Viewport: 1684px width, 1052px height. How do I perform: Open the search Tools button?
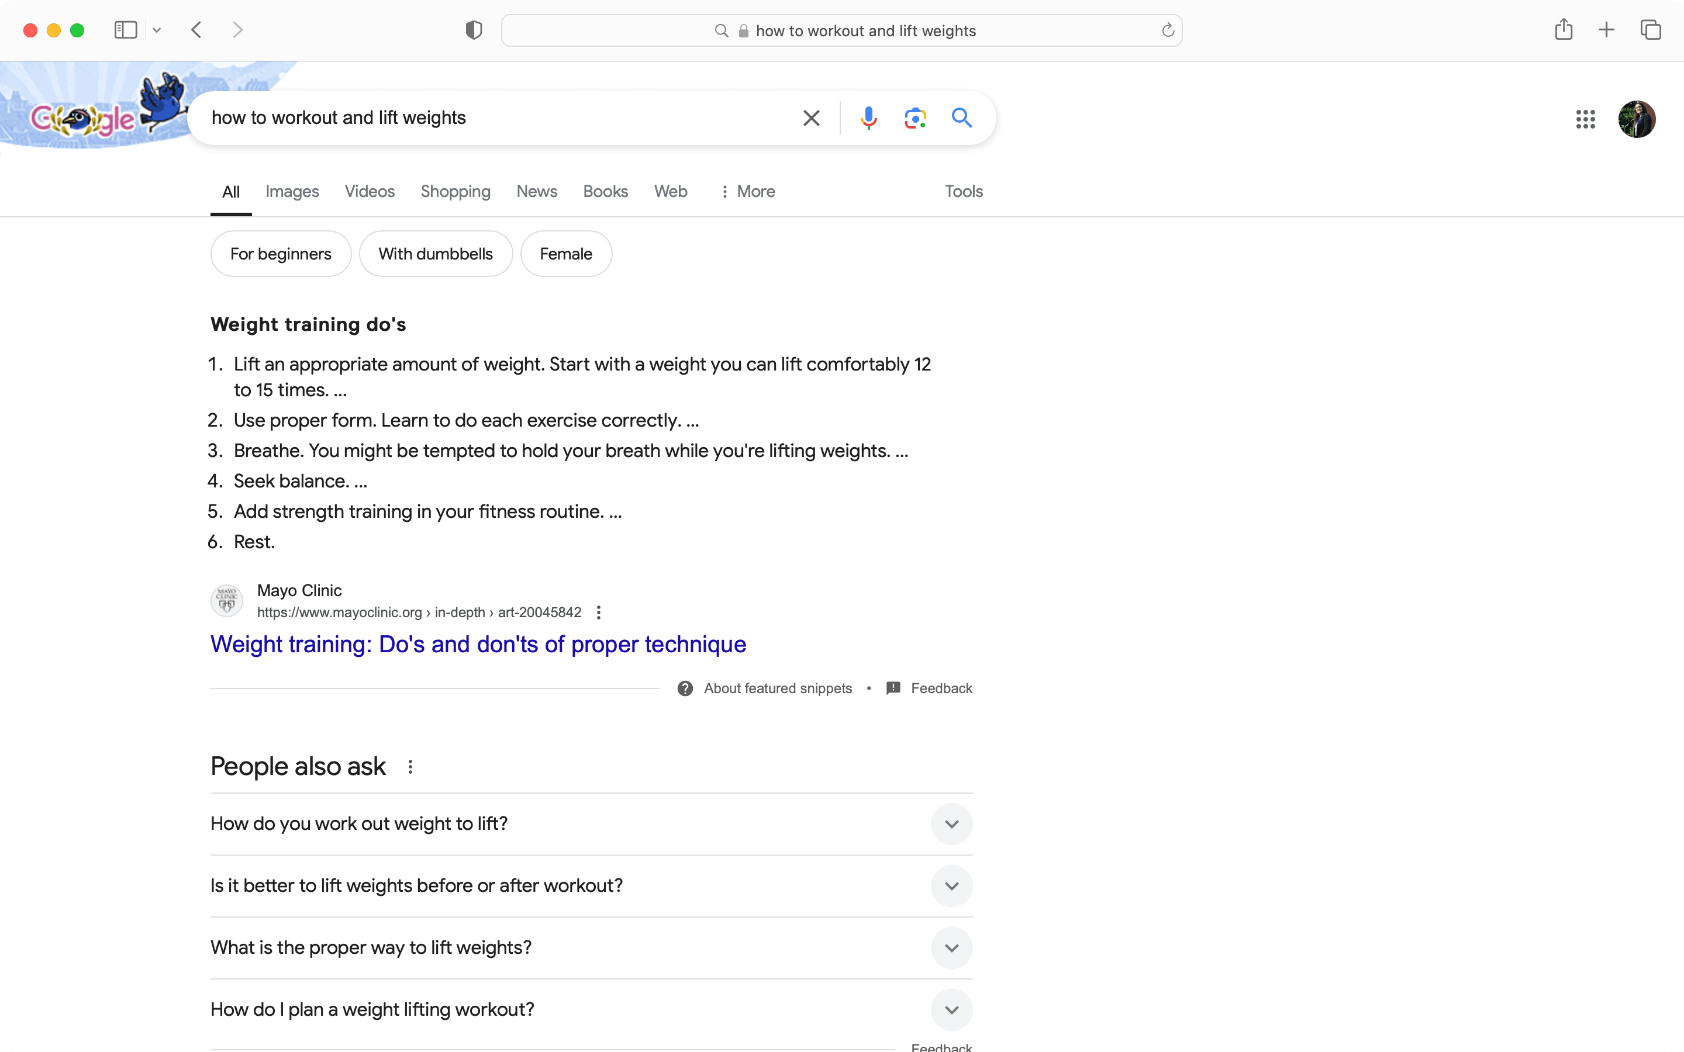tap(963, 191)
